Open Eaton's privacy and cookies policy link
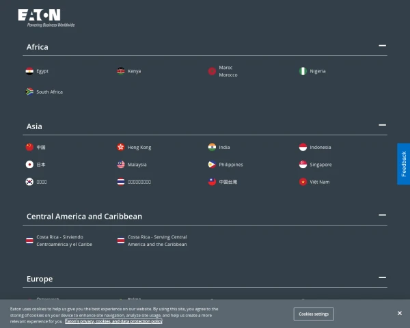The image size is (410, 328). point(113,321)
